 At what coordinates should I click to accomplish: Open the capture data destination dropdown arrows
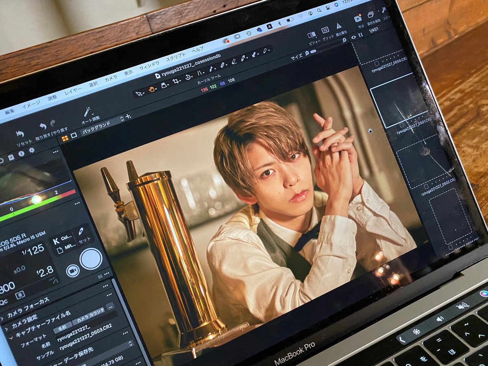coord(131,344)
